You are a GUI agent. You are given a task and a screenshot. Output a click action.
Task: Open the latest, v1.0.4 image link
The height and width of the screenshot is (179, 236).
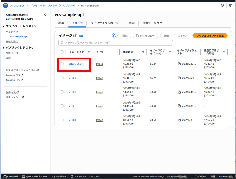click(76, 64)
